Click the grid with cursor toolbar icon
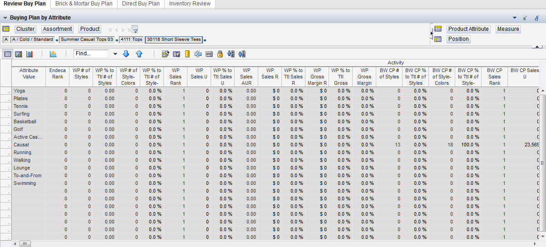 coord(176,54)
